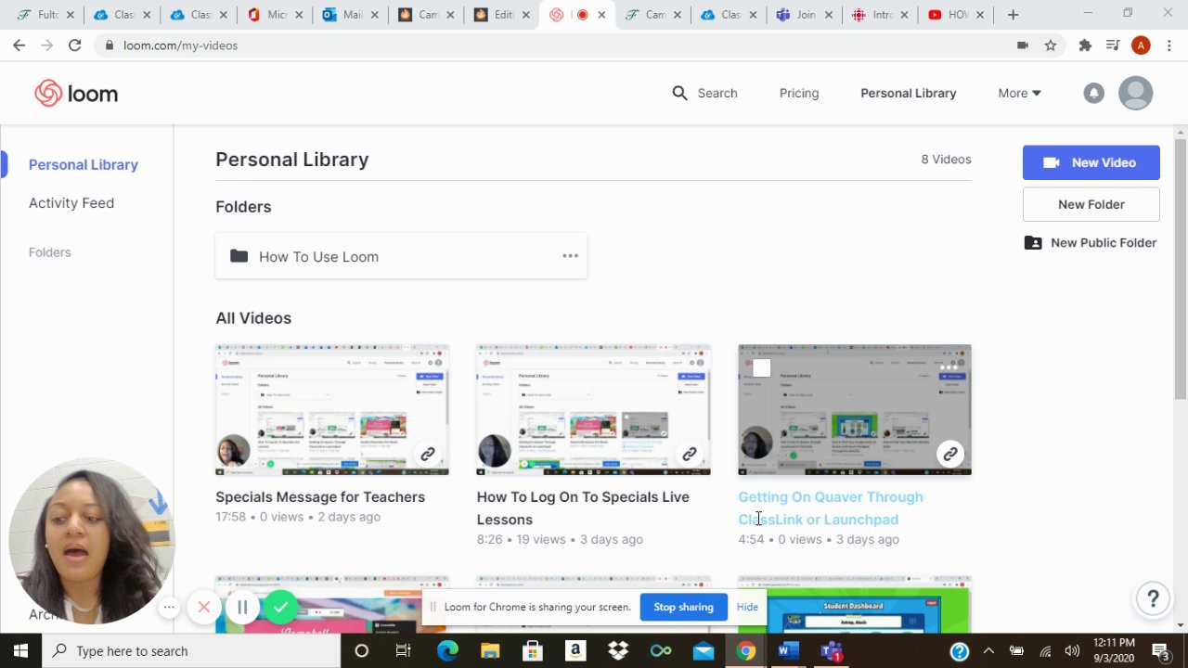Screen dimensions: 1188x668
Task: Open Chrome profile icon A
Action: 1142,45
